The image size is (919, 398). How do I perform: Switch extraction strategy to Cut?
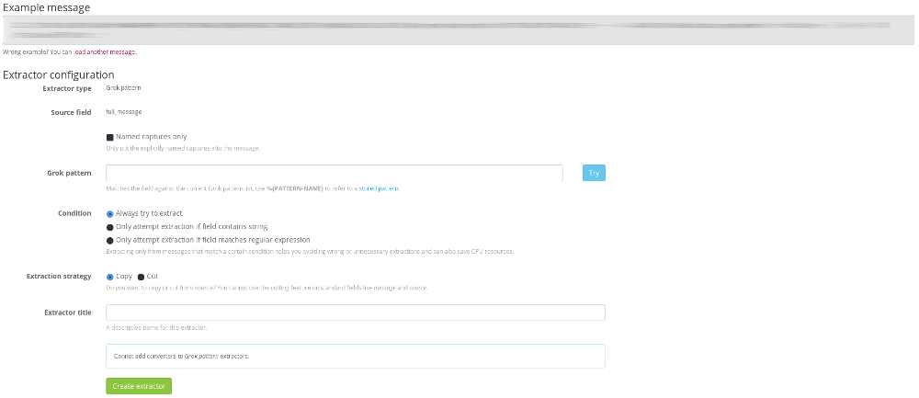(x=141, y=276)
